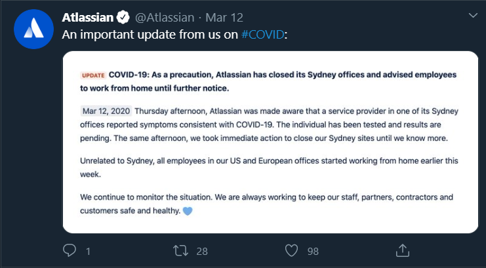Click the verified checkmark badge
Viewport: 486px width, 268px height.
tap(123, 17)
